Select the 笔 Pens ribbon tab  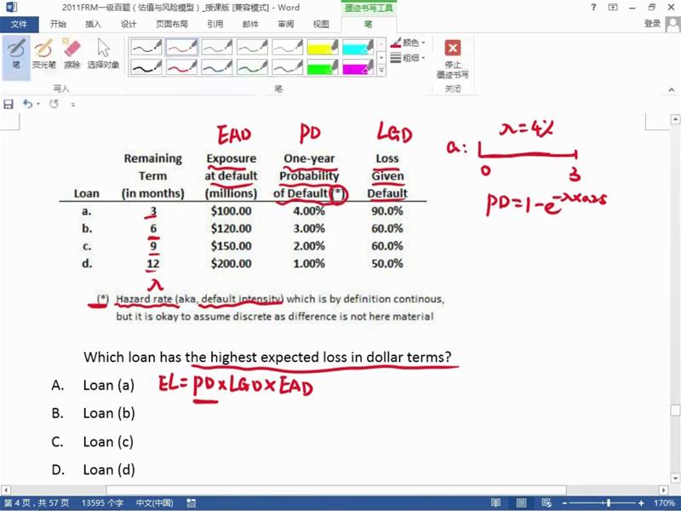368,24
